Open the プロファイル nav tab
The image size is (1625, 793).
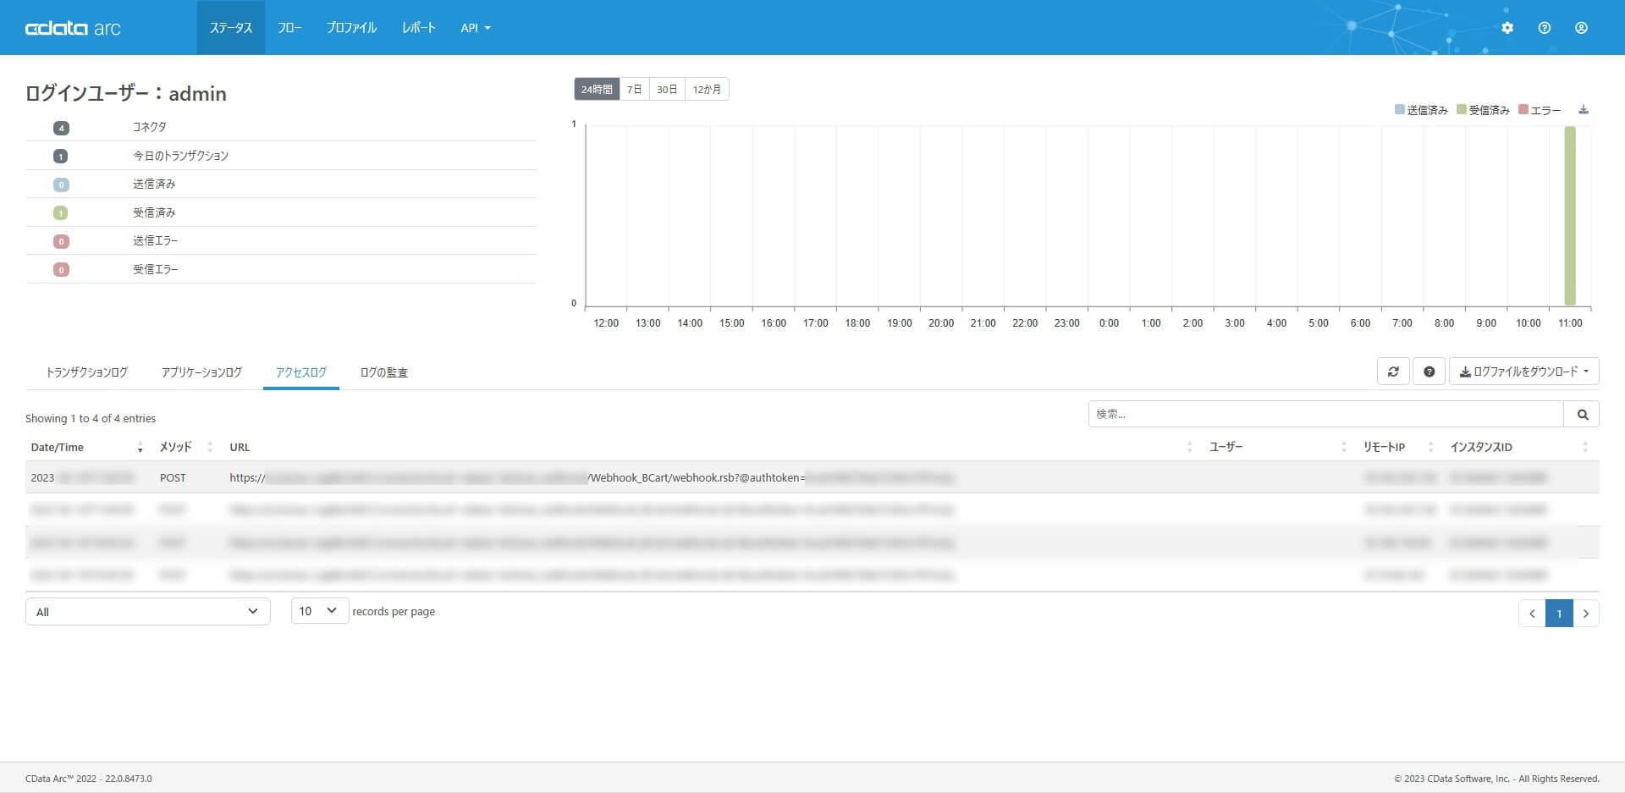pos(351,28)
